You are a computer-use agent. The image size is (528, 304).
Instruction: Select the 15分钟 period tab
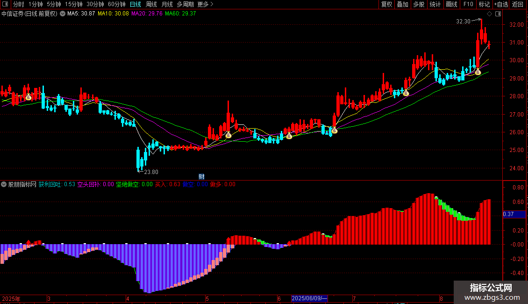tap(74, 4)
